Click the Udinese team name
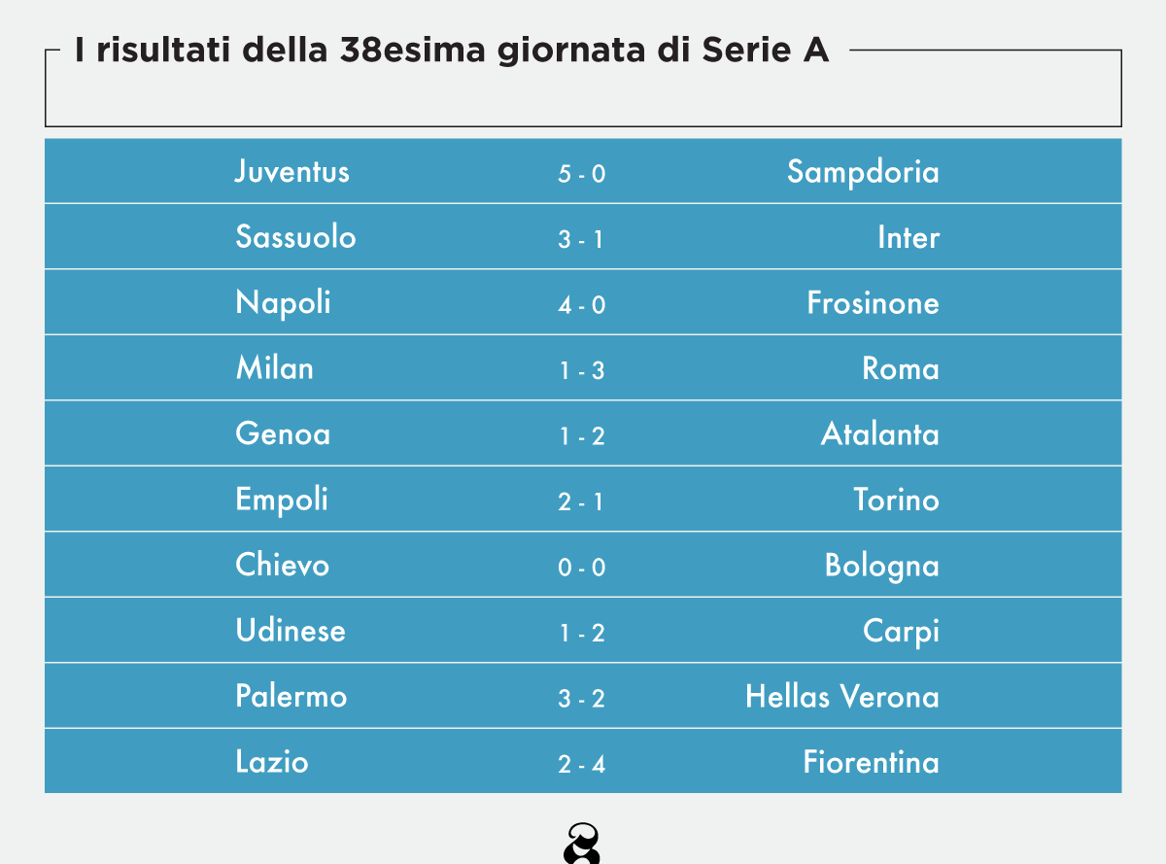The width and height of the screenshot is (1166, 864). (291, 631)
